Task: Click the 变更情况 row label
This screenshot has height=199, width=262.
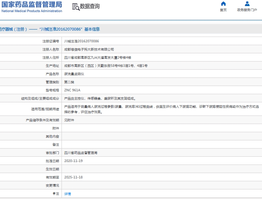Action: click(53, 185)
